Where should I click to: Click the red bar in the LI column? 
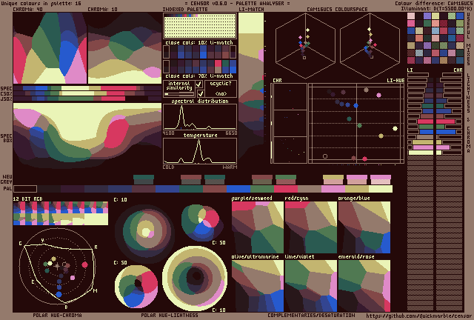pyautogui.click(x=425, y=121)
